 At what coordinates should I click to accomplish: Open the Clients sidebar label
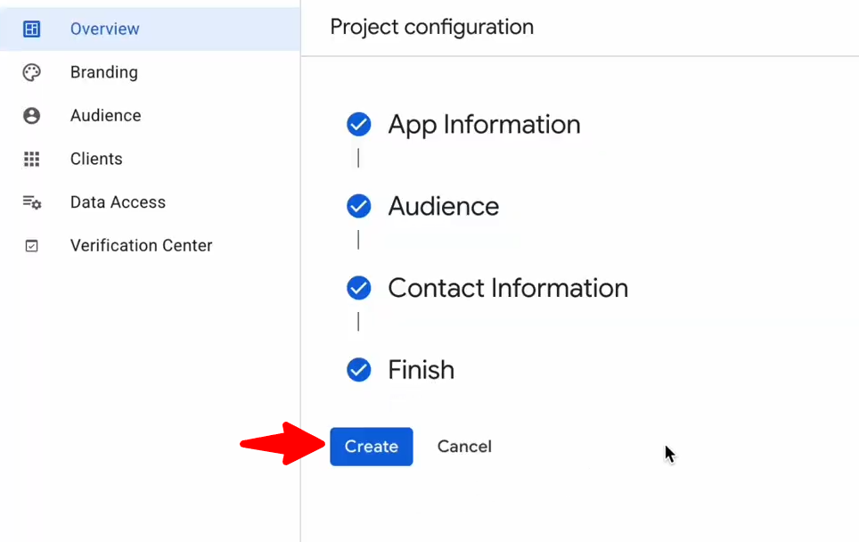pyautogui.click(x=96, y=160)
